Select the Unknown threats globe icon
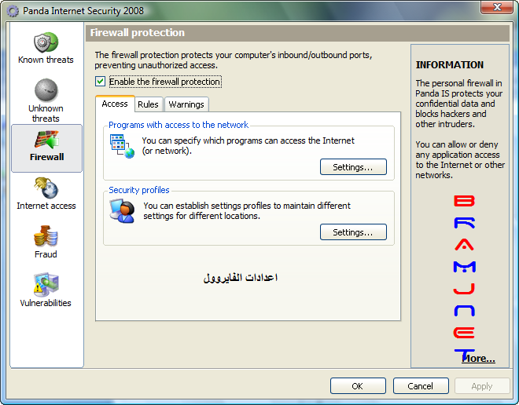The width and height of the screenshot is (519, 405). click(x=46, y=89)
